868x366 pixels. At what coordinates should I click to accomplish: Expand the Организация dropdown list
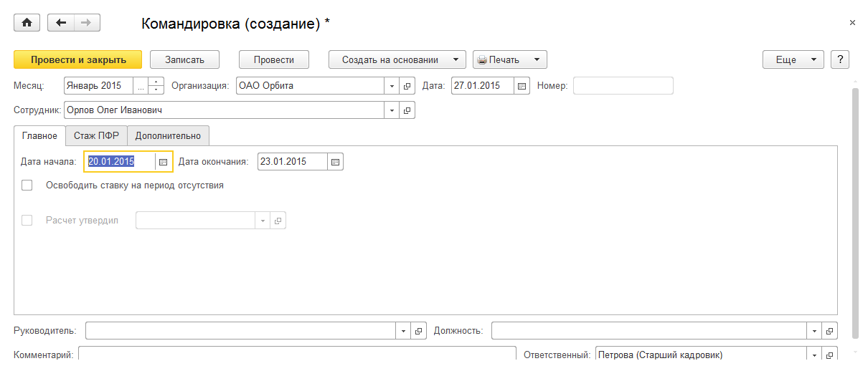(392, 86)
